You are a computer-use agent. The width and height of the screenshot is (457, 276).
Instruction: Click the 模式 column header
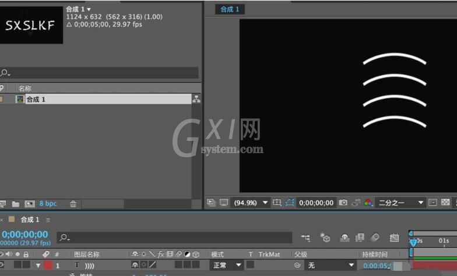coord(217,254)
